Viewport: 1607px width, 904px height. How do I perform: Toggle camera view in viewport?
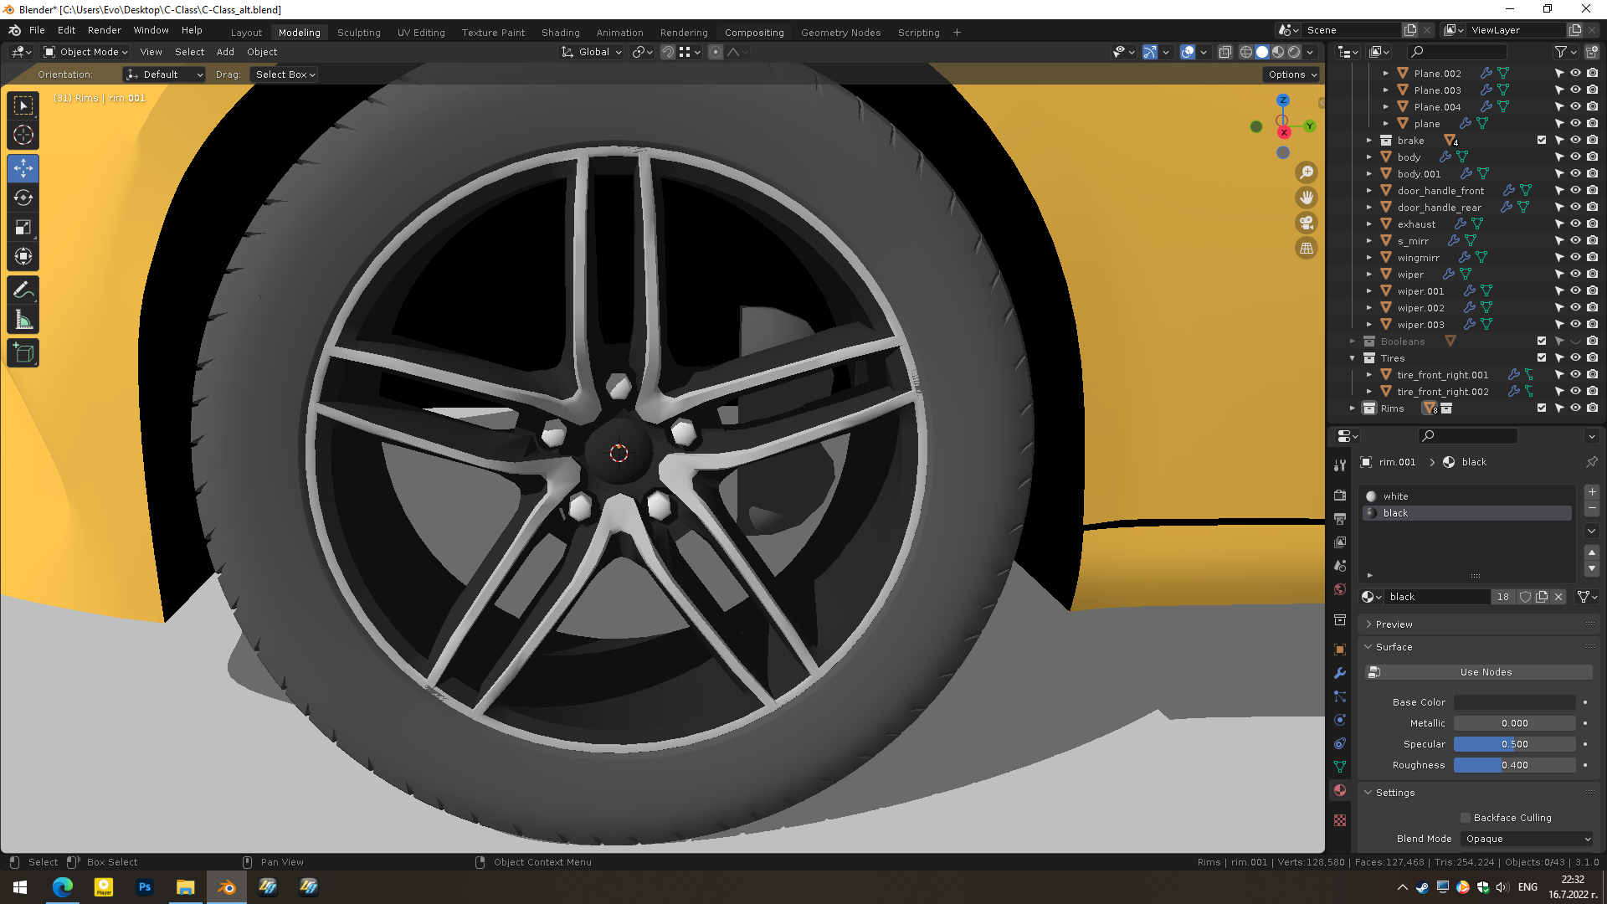(1306, 223)
